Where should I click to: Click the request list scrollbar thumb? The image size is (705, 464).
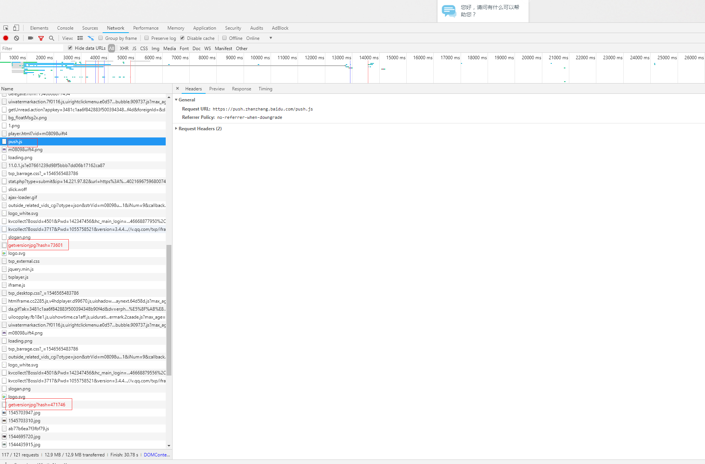169,310
